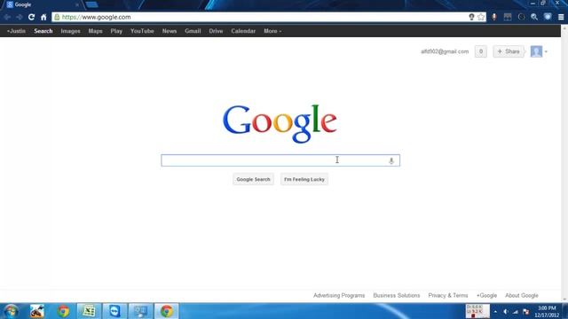Image resolution: width=568 pixels, height=319 pixels.
Task: Click the square window-shaped extension icon
Action: tap(508, 17)
